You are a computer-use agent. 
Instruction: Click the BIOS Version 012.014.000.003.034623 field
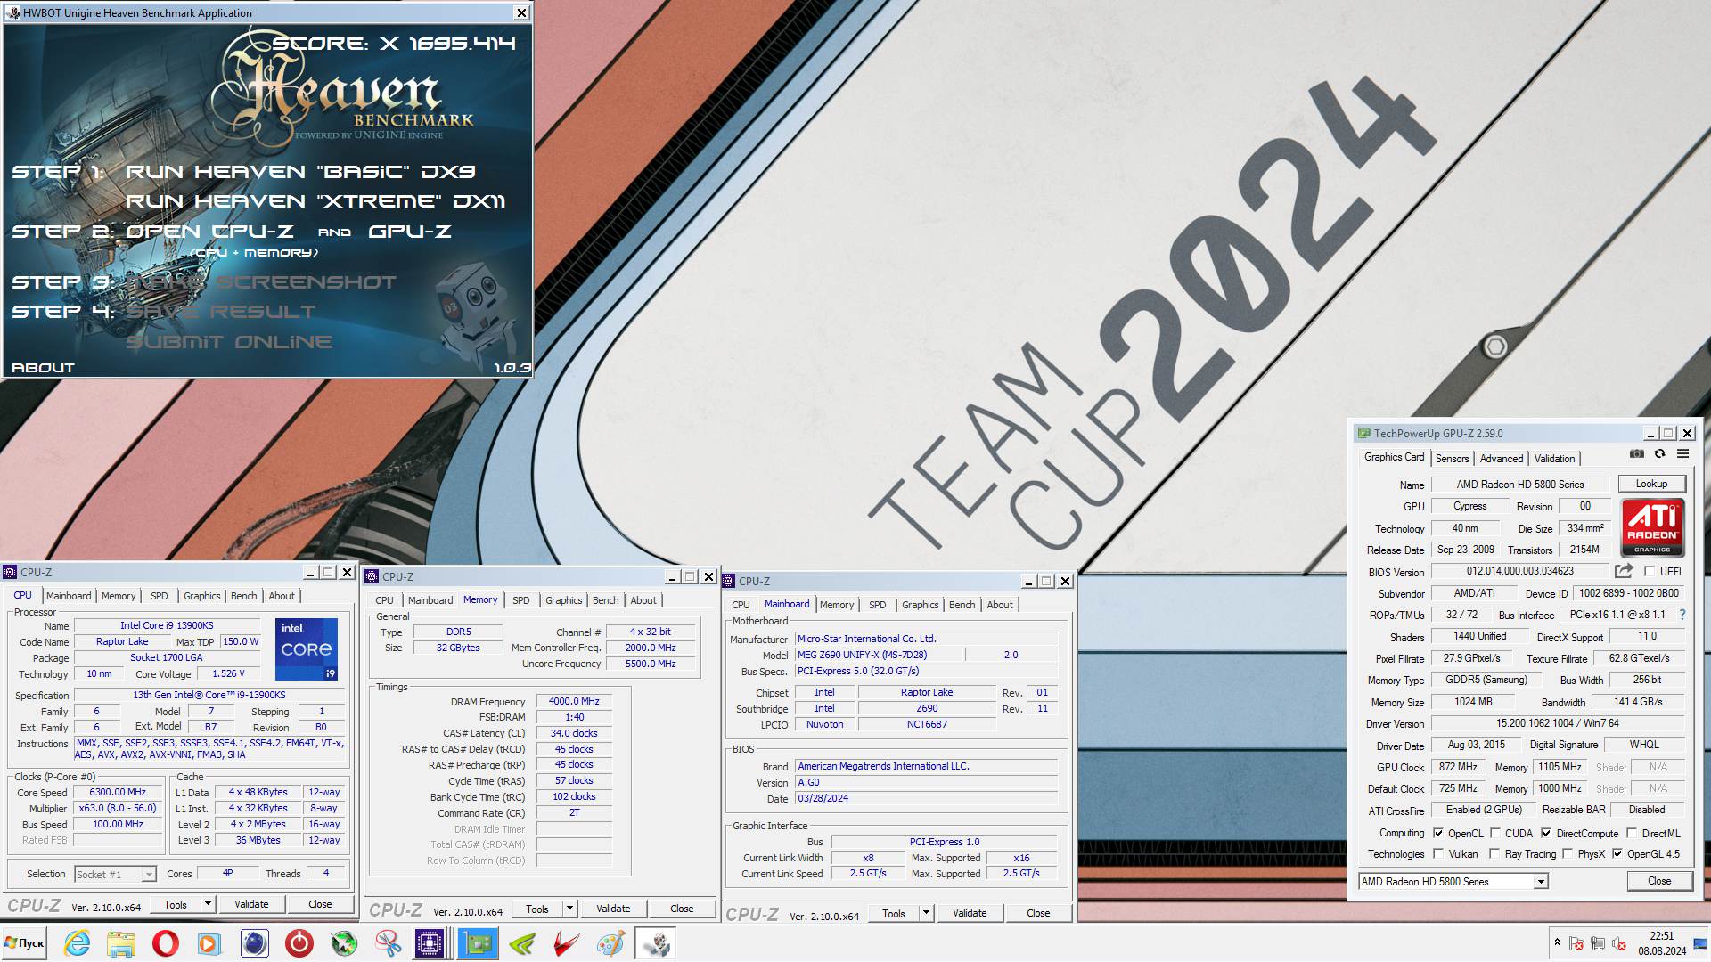(x=1520, y=572)
